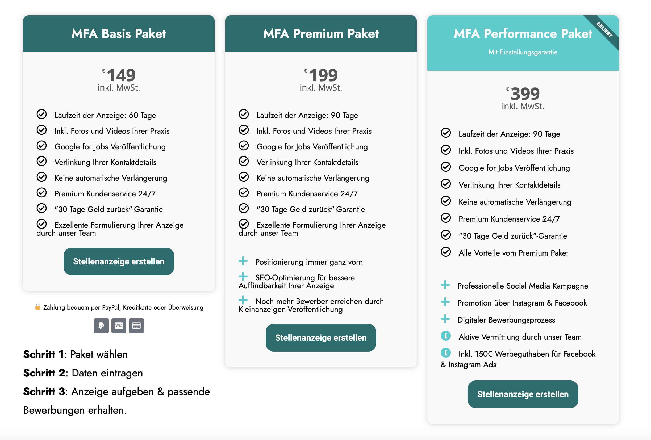Click plus icon beside Digitaler Bewerbungsprozess

(445, 319)
